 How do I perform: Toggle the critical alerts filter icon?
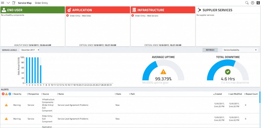click(x=3, y=94)
